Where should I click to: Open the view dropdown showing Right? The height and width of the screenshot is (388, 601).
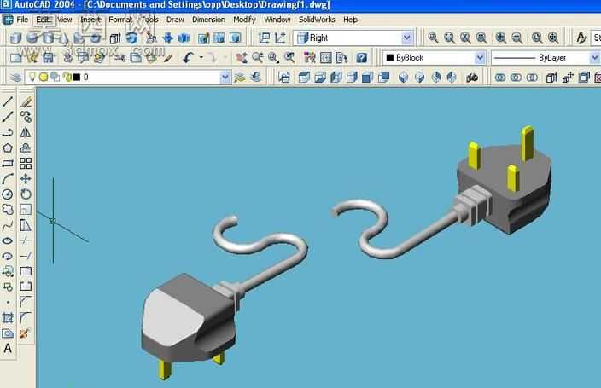click(407, 38)
